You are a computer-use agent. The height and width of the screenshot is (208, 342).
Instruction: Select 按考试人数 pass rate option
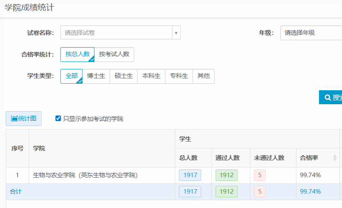pos(114,54)
